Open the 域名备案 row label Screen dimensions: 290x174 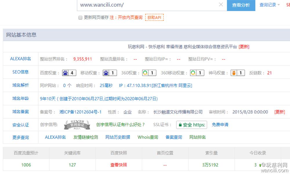pos(21,112)
